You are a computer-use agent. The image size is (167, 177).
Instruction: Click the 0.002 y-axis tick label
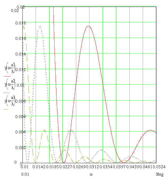coord(18,147)
